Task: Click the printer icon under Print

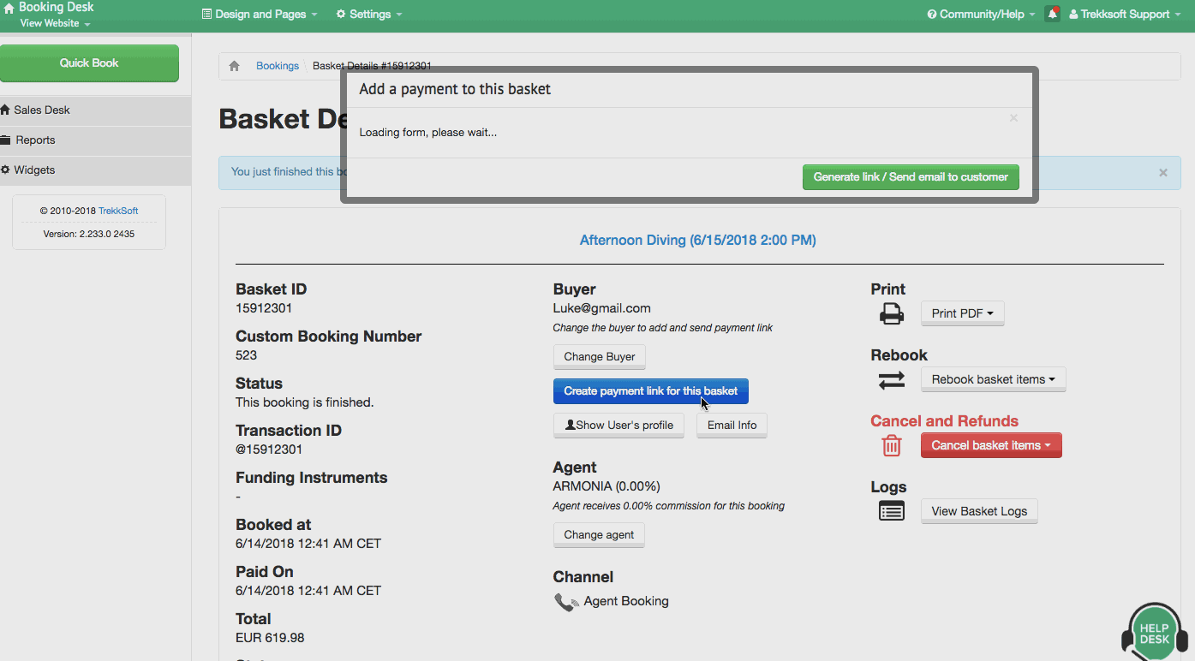Action: [x=891, y=314]
